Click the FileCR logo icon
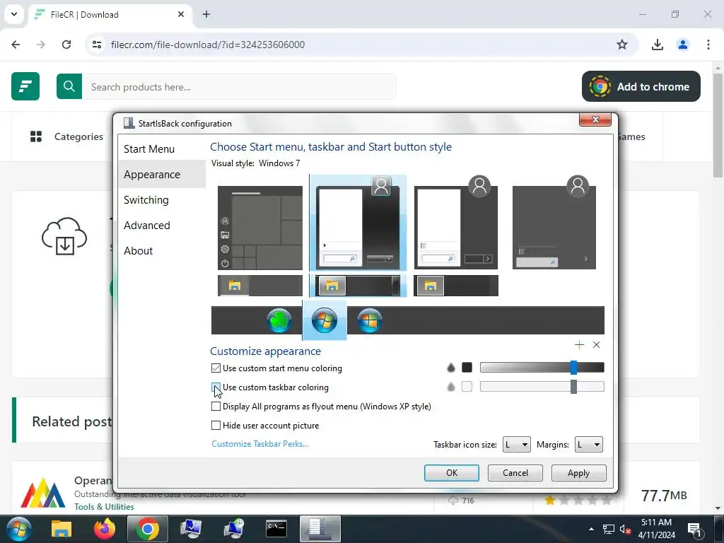Viewport: 724px width, 543px height. pyautogui.click(x=25, y=86)
